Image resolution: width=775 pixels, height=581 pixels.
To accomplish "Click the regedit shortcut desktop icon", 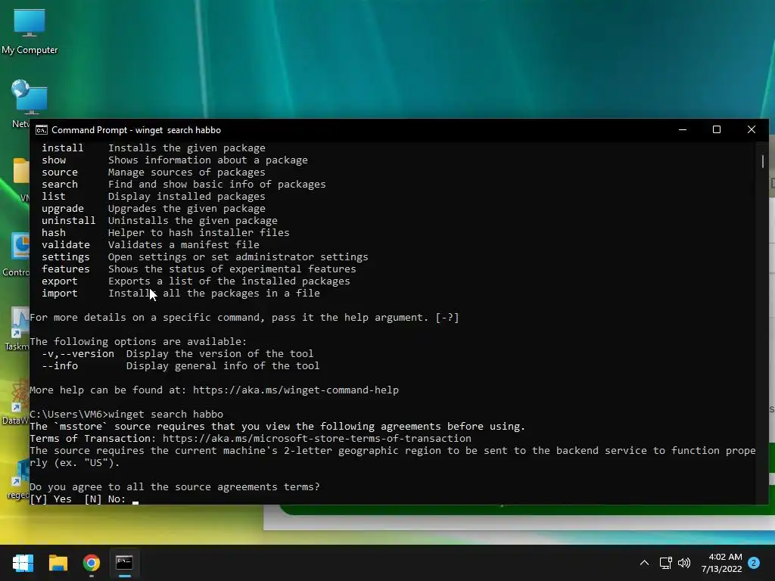I will coord(18,478).
